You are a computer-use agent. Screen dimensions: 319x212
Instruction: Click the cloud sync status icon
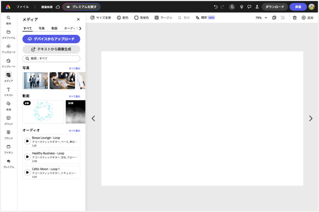point(58,7)
